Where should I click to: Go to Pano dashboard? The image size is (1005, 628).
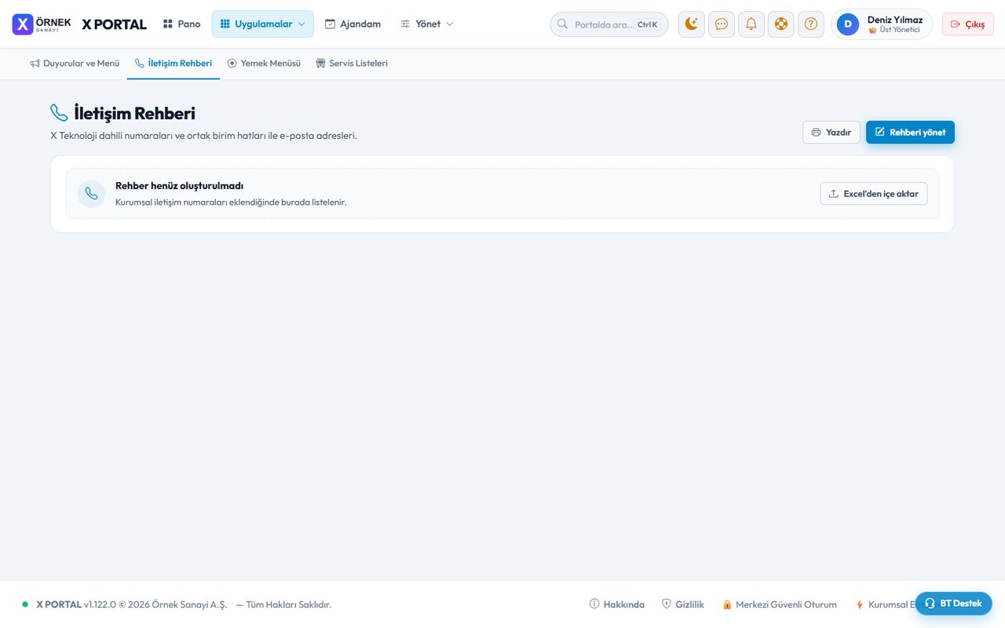[x=181, y=24]
